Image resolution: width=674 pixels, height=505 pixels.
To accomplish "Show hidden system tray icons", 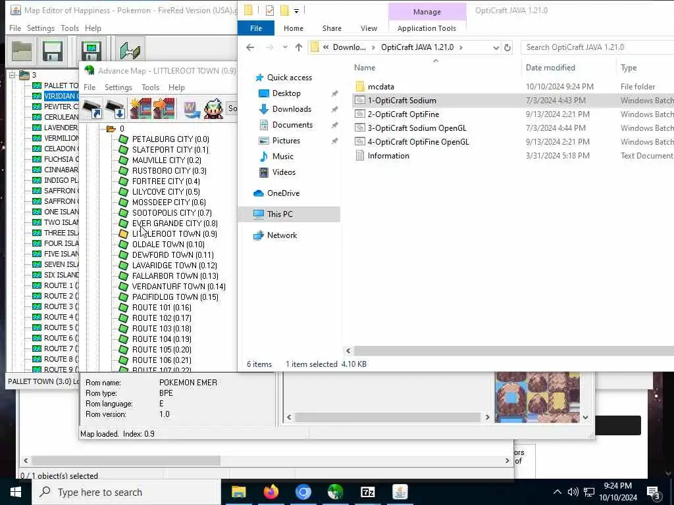I will click(x=557, y=492).
